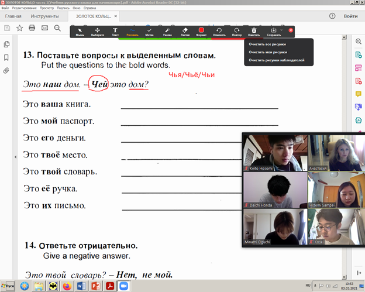Select the Mouse tool in annotation toolbar
Screen dimensions: 365x292
coord(79,31)
